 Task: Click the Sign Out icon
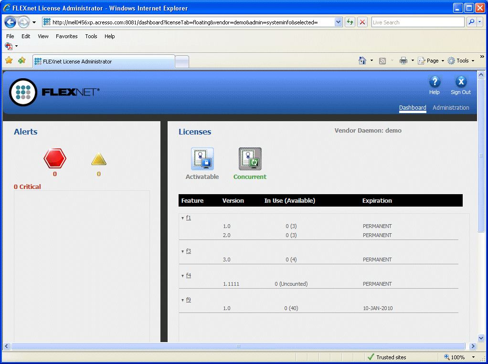point(460,82)
